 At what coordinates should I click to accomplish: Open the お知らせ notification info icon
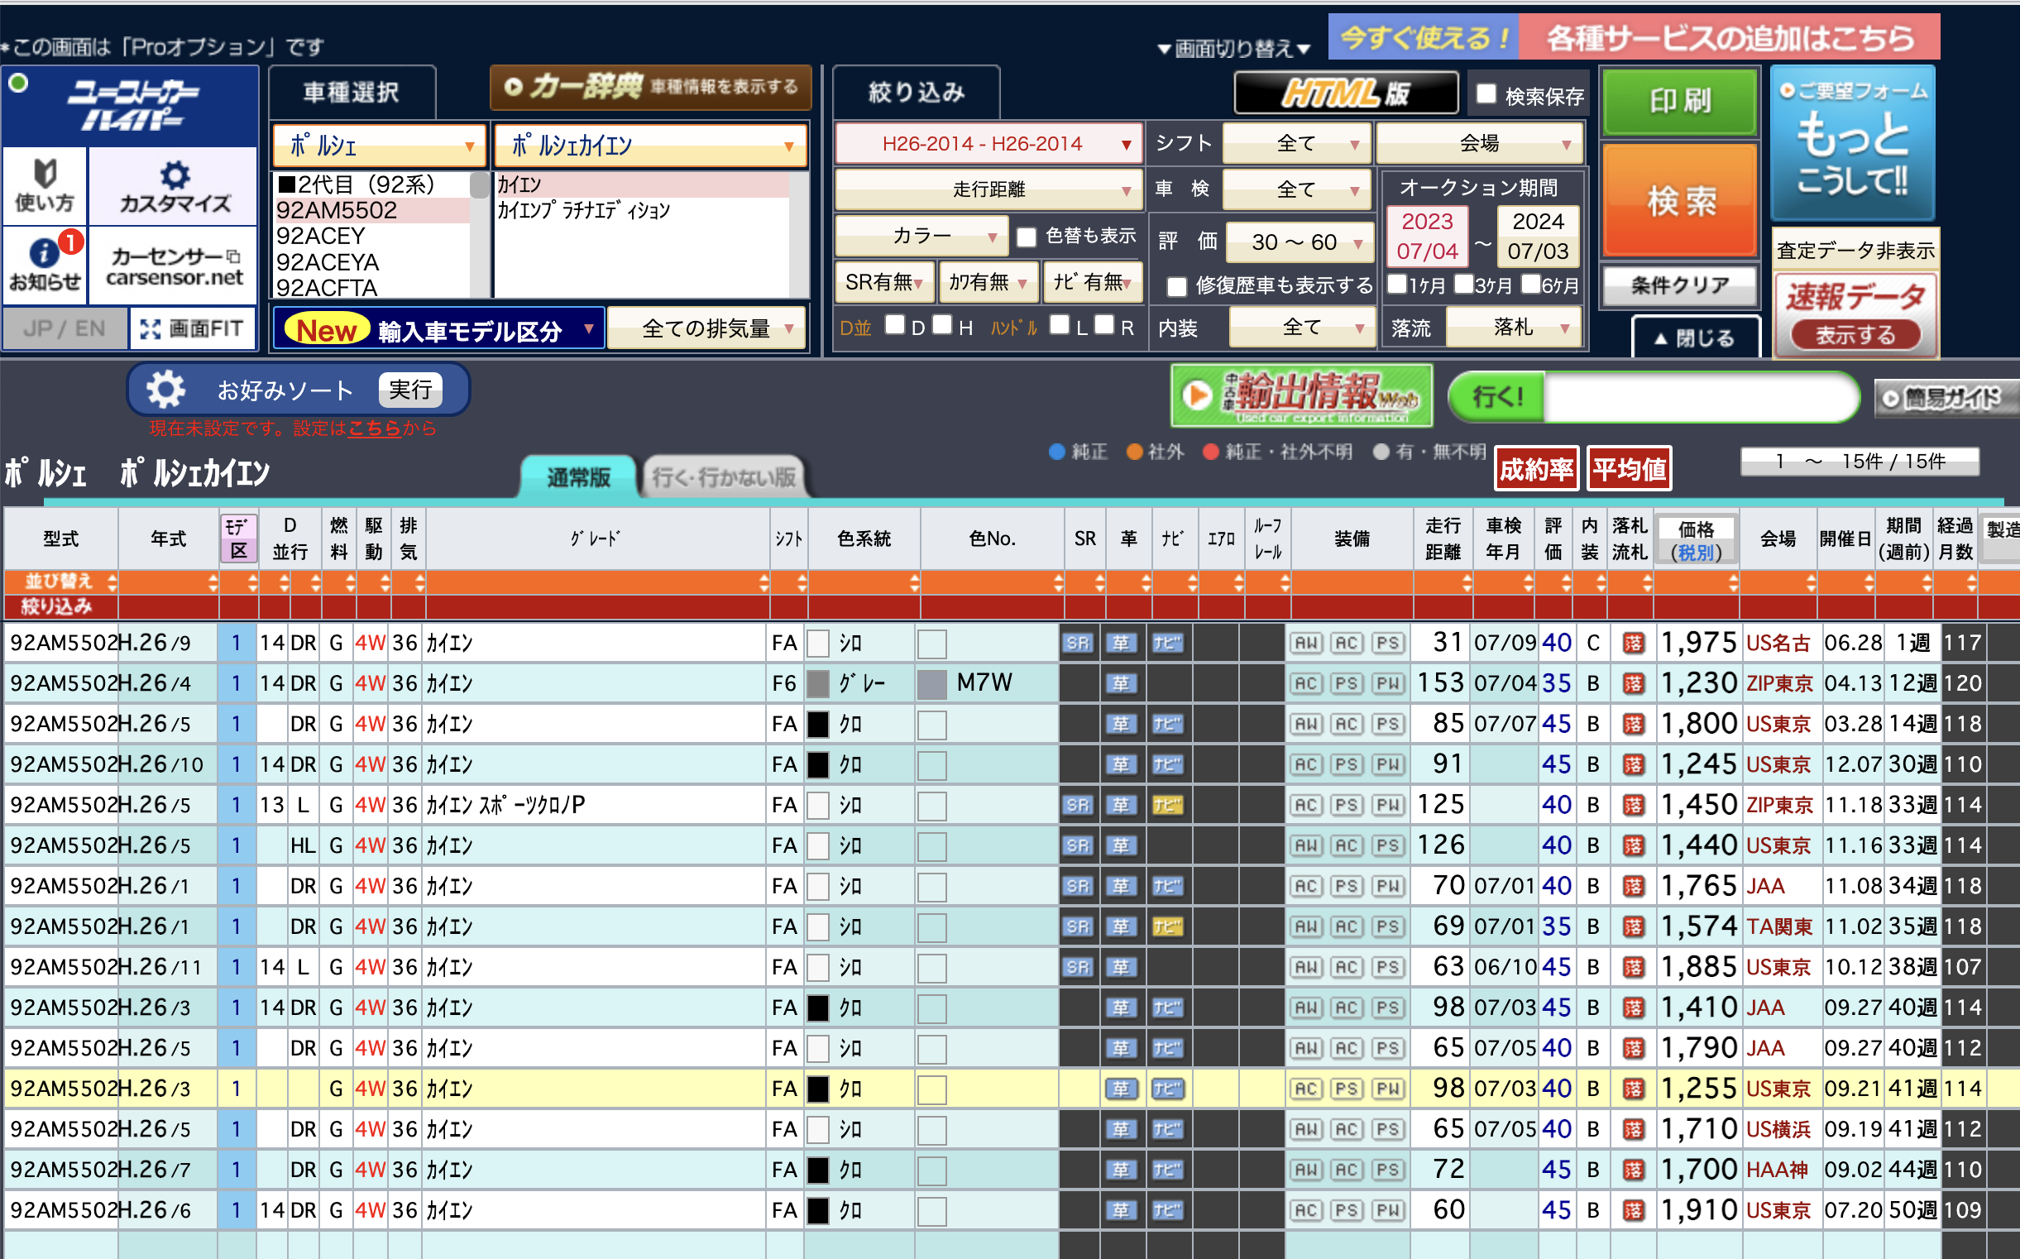pyautogui.click(x=45, y=264)
